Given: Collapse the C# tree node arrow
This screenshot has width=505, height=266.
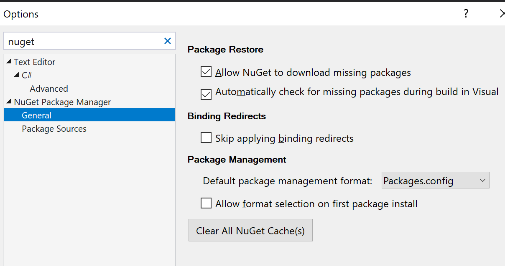Looking at the screenshot, I should (17, 75).
